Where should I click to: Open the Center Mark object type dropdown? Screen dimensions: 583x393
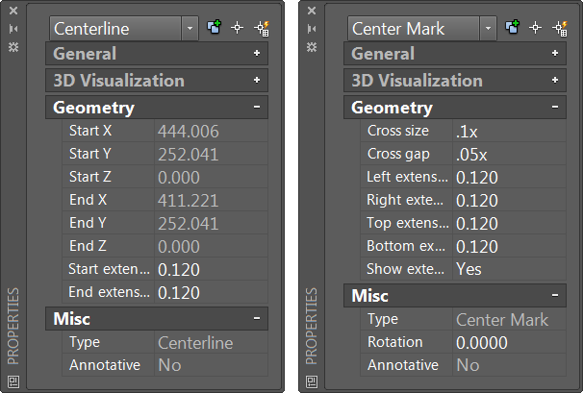tap(488, 29)
